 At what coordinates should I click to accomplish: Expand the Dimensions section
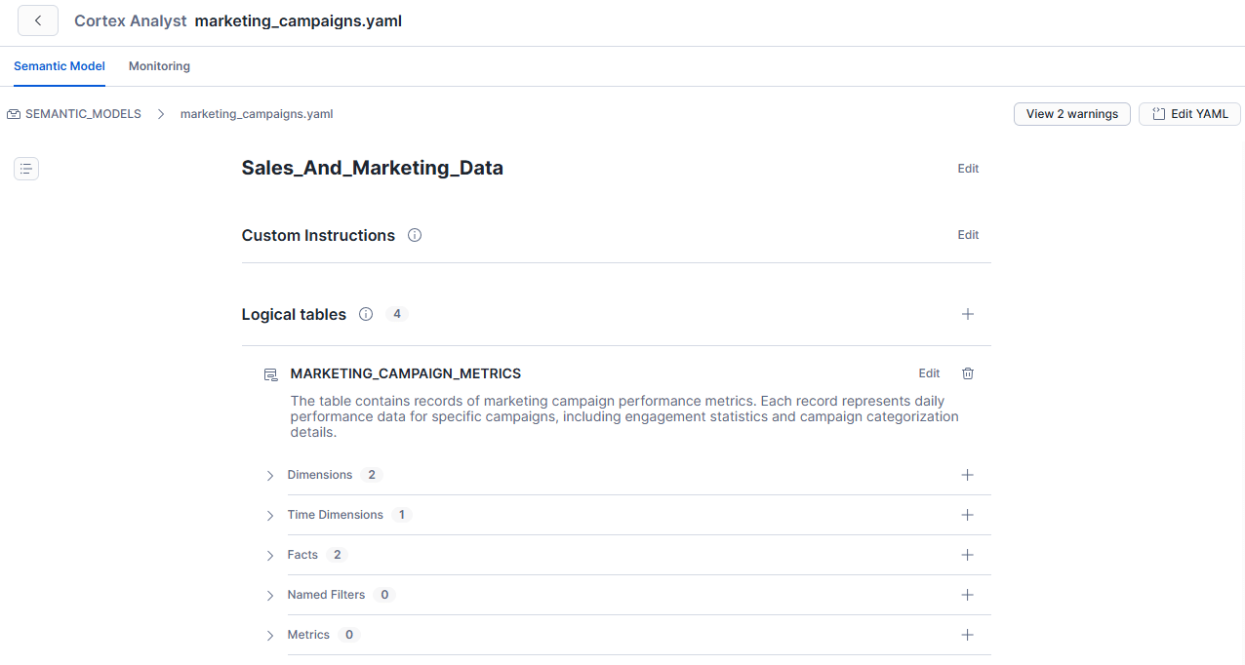pos(270,476)
